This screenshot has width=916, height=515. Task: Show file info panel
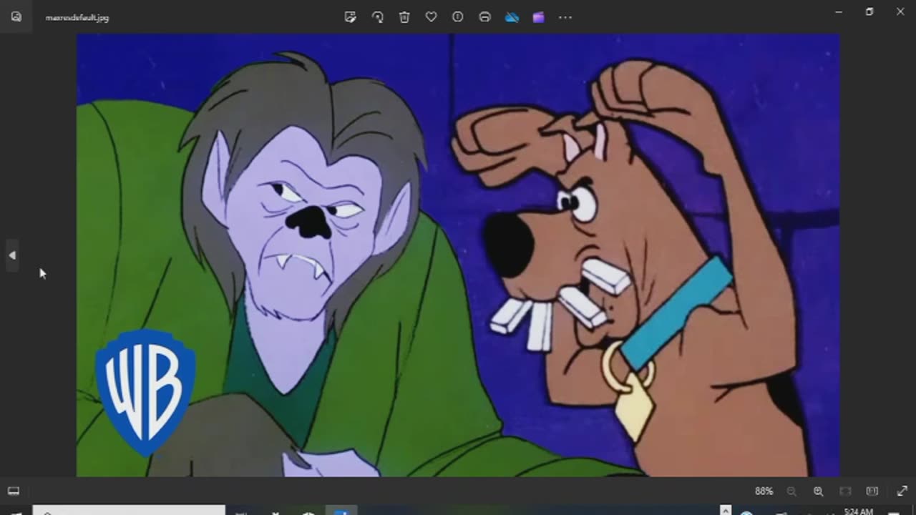(x=458, y=17)
